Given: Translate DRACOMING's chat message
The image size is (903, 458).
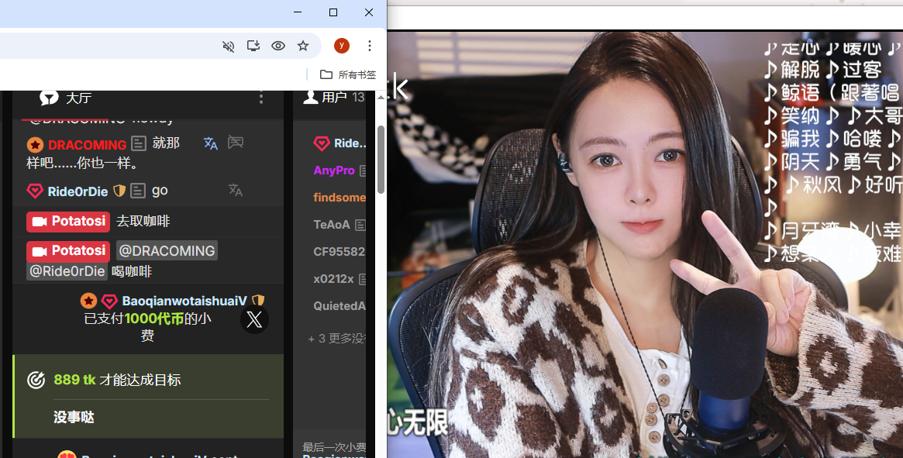Looking at the screenshot, I should coord(211,143).
